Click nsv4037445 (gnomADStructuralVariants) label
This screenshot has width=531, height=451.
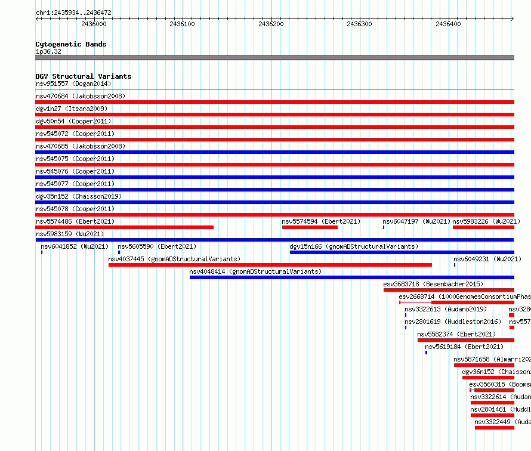(174, 259)
